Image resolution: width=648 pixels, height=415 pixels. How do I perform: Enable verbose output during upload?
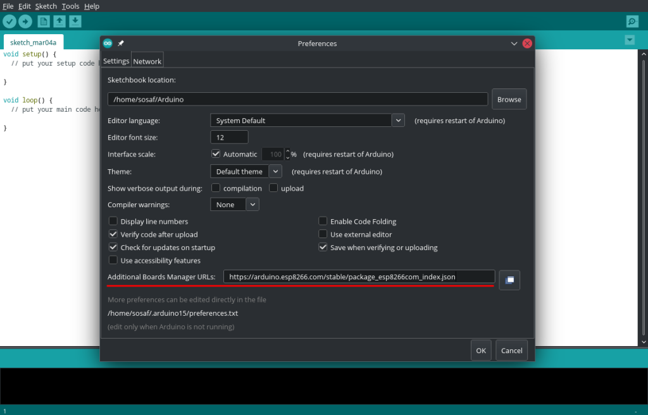coord(273,188)
